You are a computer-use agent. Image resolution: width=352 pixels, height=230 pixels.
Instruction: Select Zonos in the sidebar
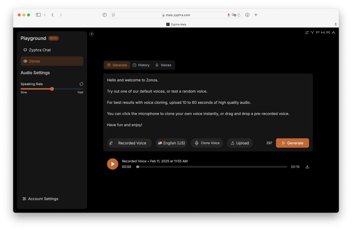pyautogui.click(x=52, y=61)
